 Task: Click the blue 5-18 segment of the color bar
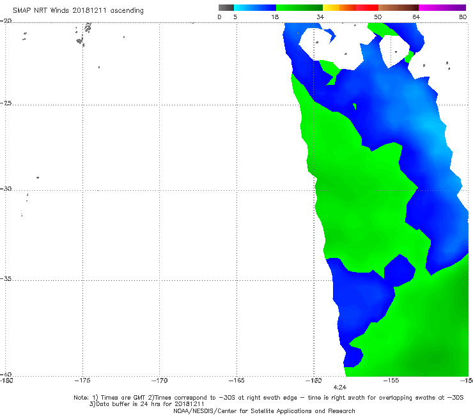pos(255,8)
